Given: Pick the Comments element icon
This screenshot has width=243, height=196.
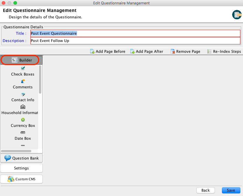Looking at the screenshot, I should tap(23, 81).
